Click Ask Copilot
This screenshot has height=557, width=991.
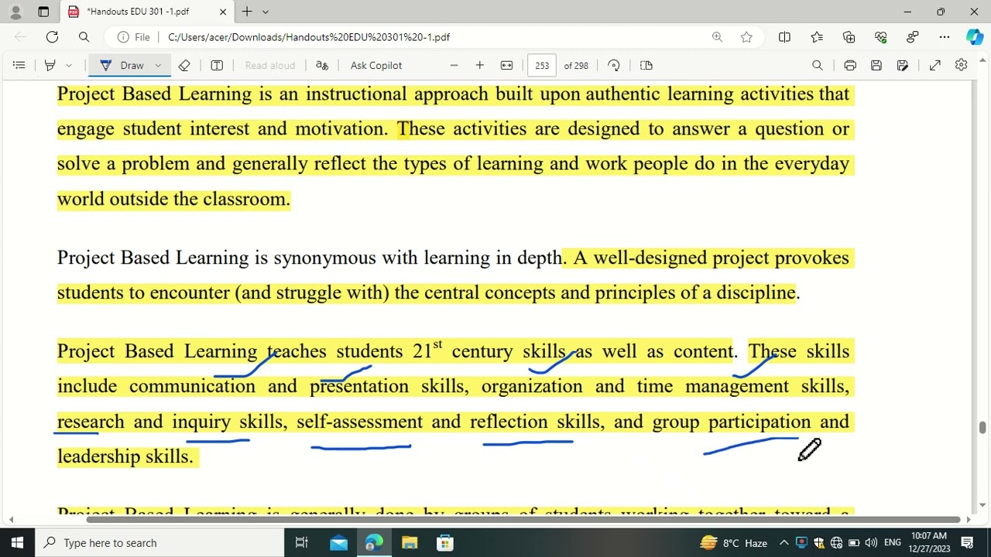pos(376,66)
